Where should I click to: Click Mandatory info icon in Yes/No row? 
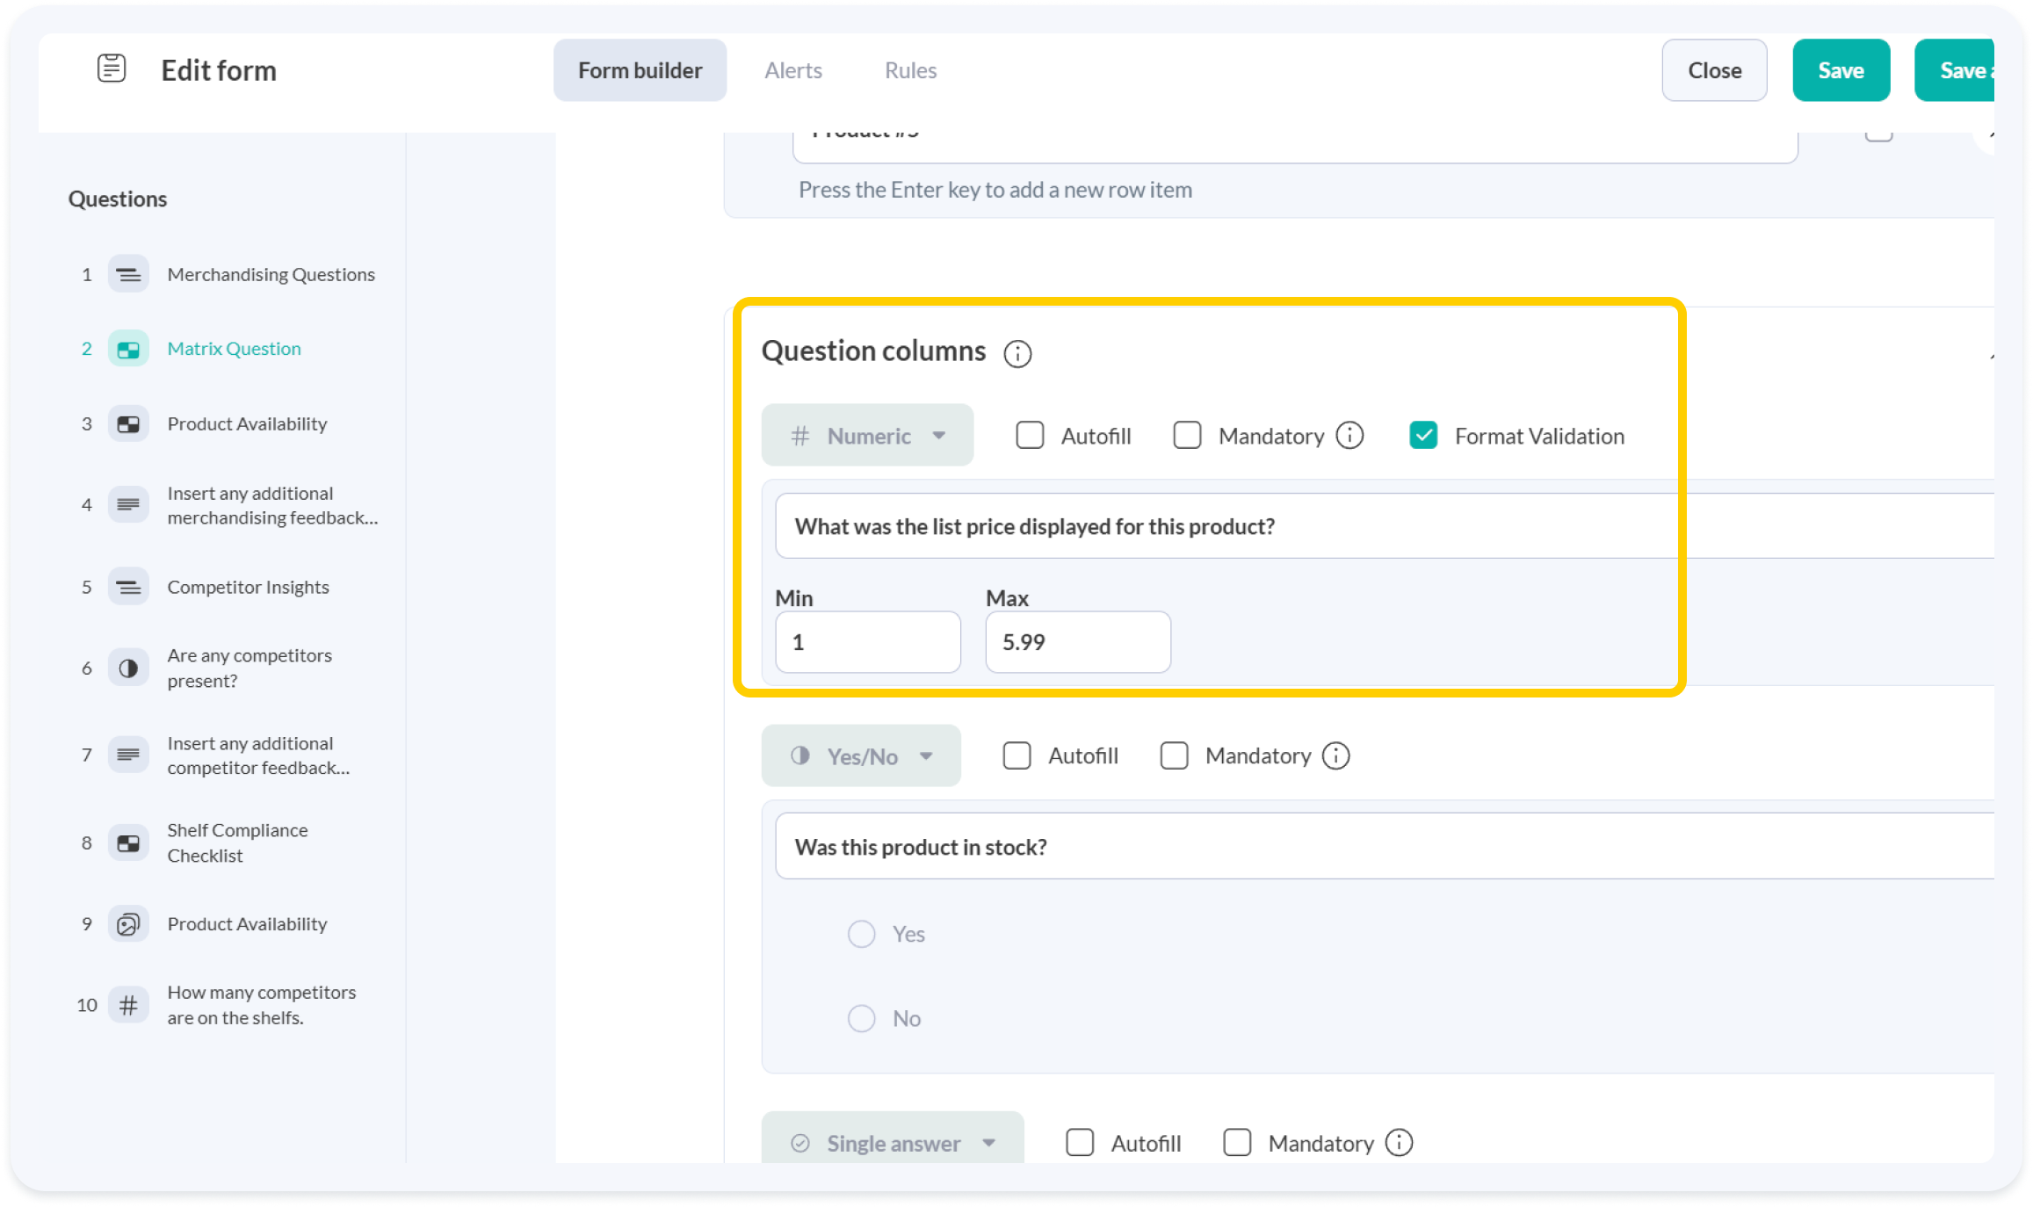[1336, 755]
